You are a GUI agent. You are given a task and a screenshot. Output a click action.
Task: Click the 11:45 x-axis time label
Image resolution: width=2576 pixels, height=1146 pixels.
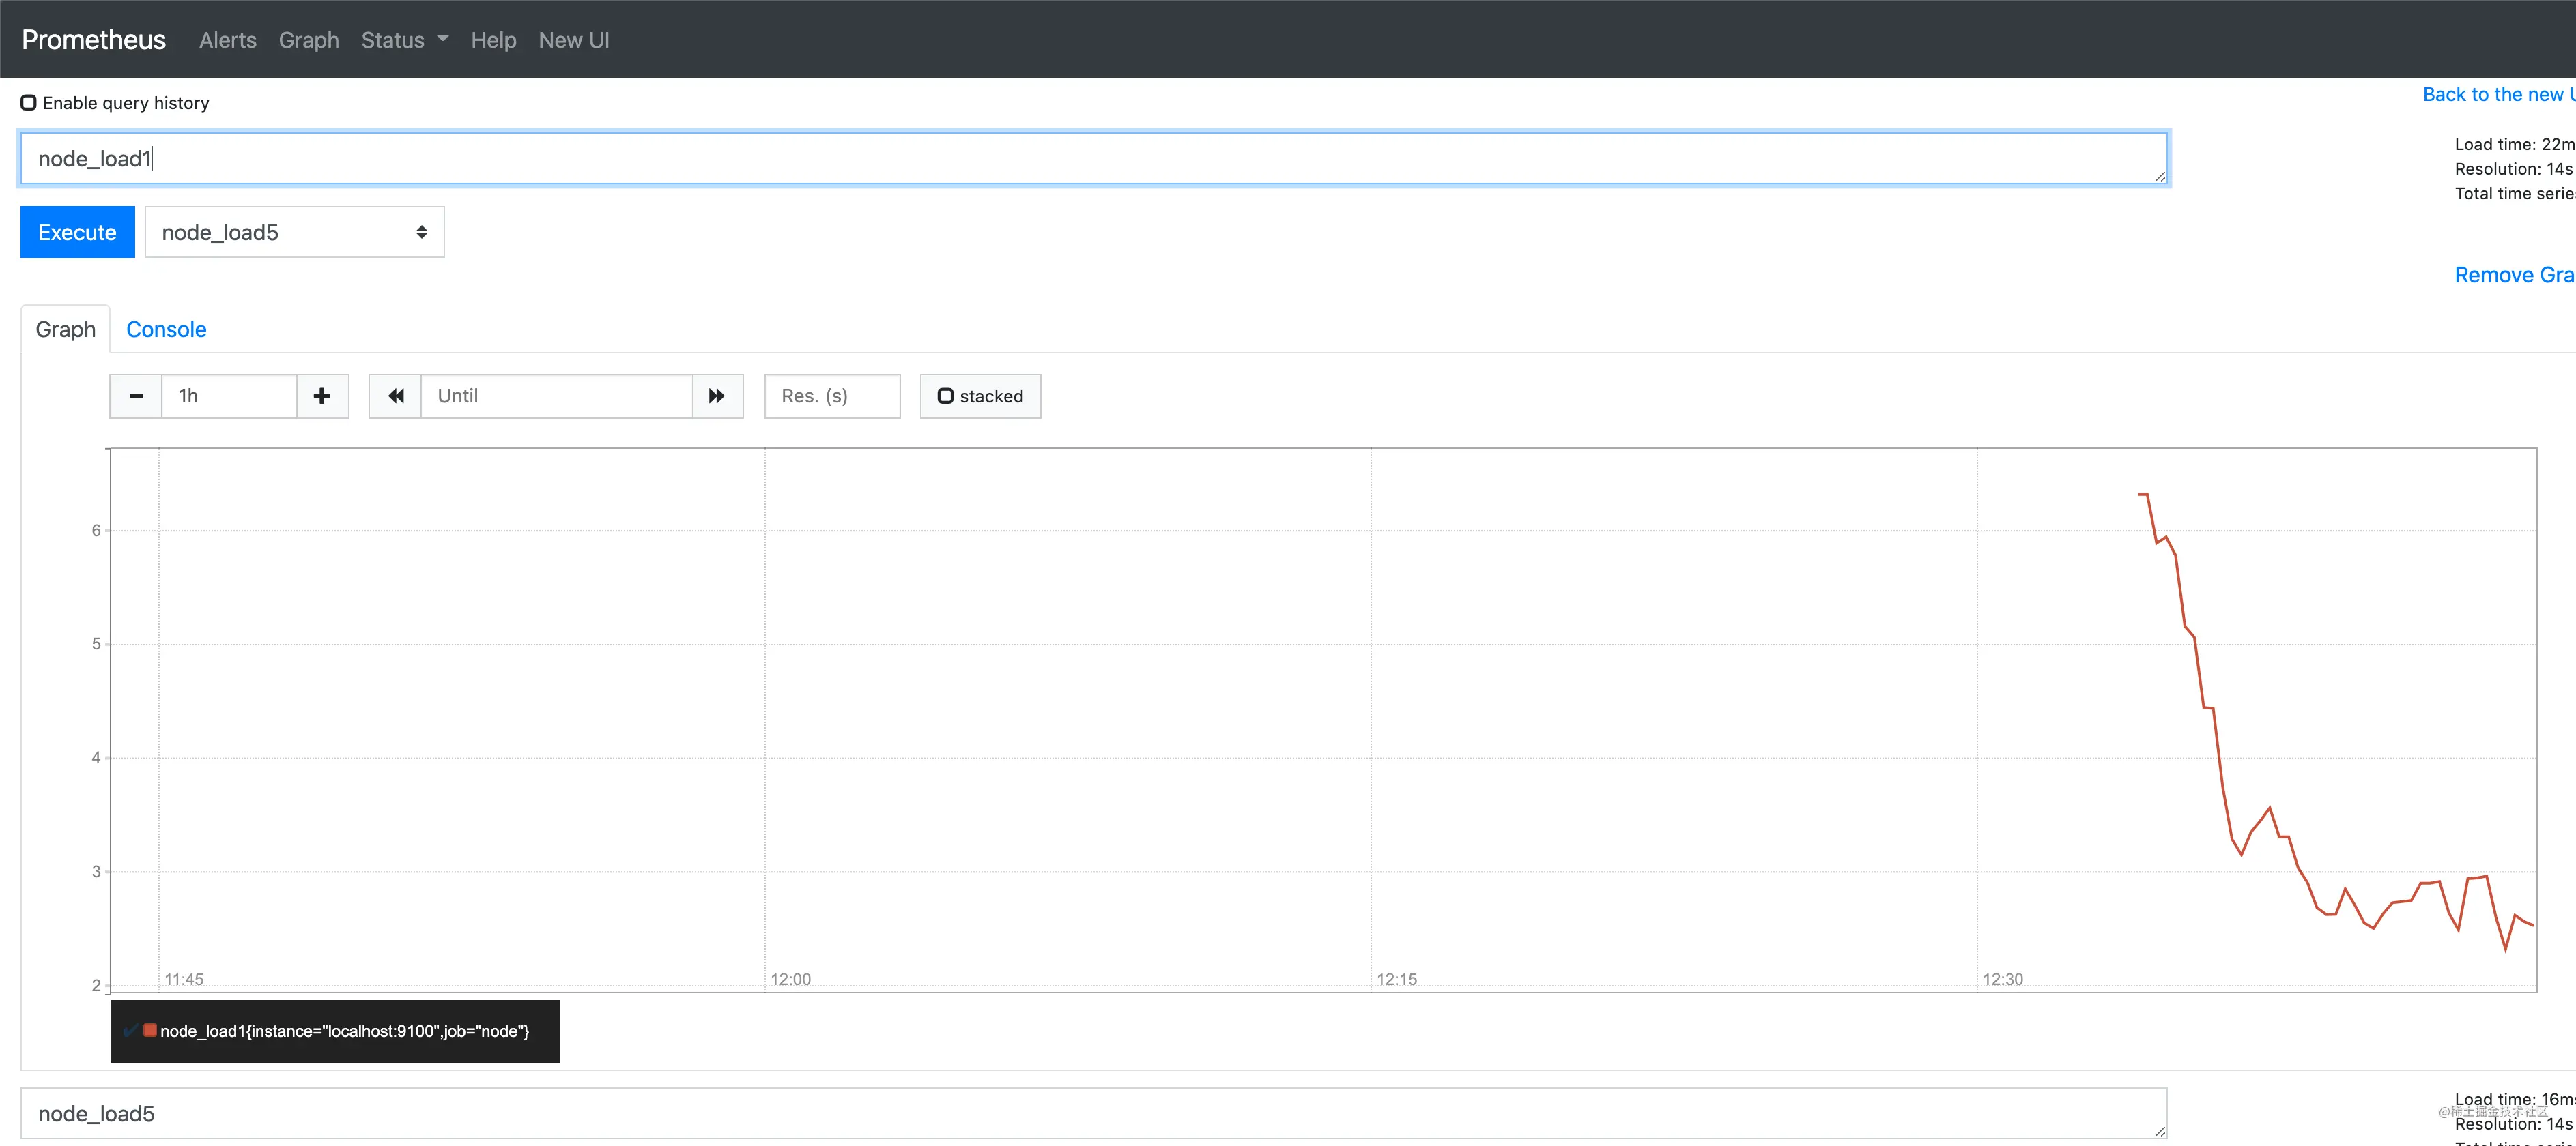pos(184,979)
